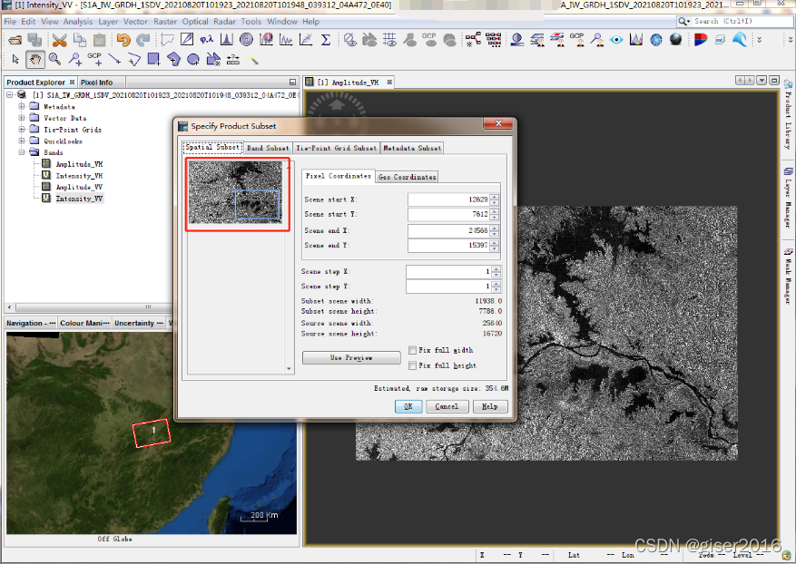Click the Sigma statistics icon

326,40
